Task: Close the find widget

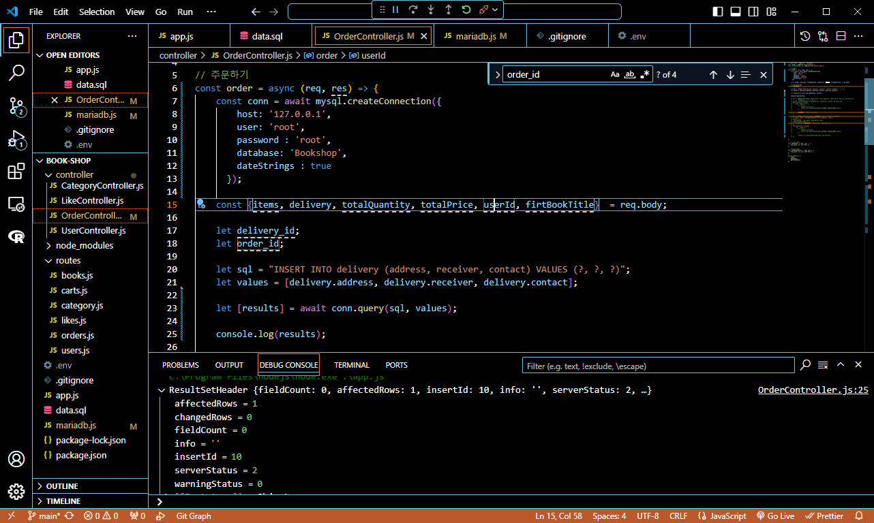Action: tap(764, 75)
